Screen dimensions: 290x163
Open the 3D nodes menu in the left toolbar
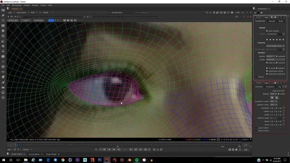3,57
